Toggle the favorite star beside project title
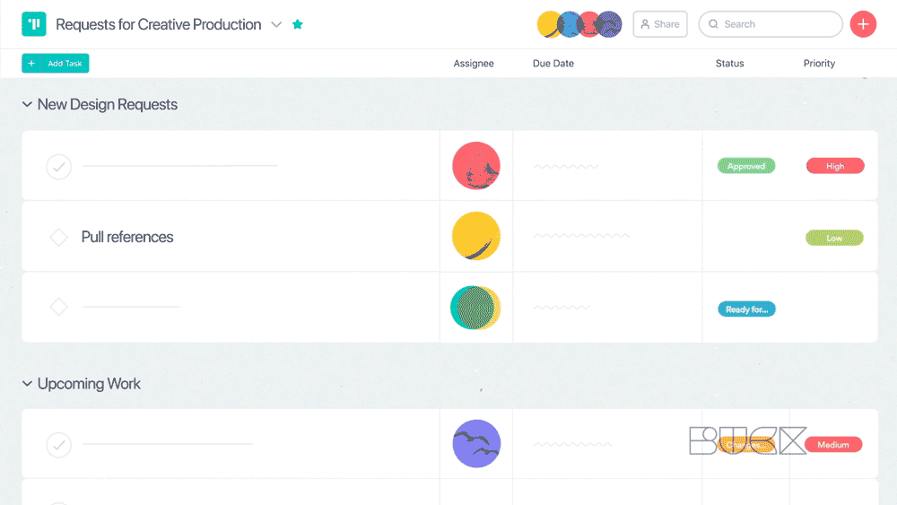This screenshot has width=897, height=505. click(298, 24)
